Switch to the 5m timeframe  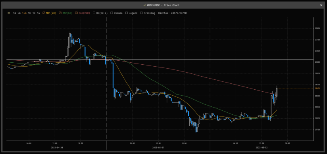pyautogui.click(x=19, y=13)
